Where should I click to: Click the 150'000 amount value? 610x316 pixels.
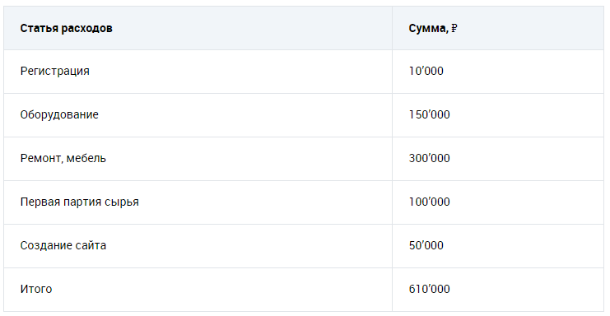[429, 114]
